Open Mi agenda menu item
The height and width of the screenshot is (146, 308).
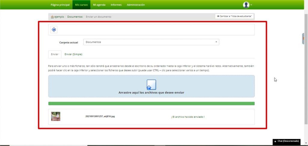coord(99,5)
